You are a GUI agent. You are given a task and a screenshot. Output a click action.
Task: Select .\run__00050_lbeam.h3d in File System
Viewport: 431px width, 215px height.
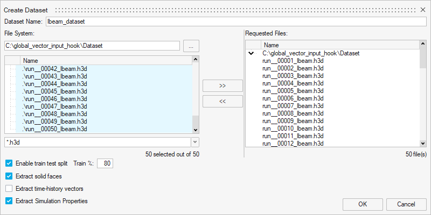tap(55, 128)
